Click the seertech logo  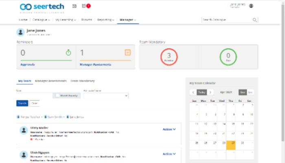click(42, 7)
